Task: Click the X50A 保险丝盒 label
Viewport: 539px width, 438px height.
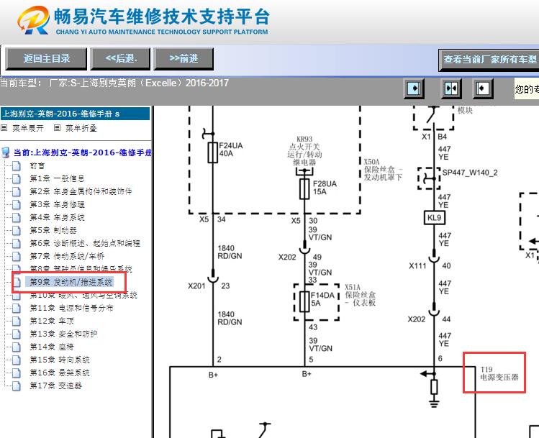Action: click(x=383, y=169)
